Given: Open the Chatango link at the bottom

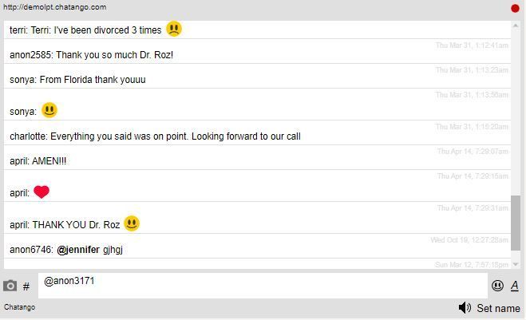Looking at the screenshot, I should [19, 307].
